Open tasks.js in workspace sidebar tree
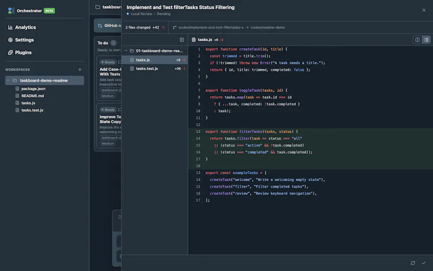The height and width of the screenshot is (271, 433). [x=28, y=103]
